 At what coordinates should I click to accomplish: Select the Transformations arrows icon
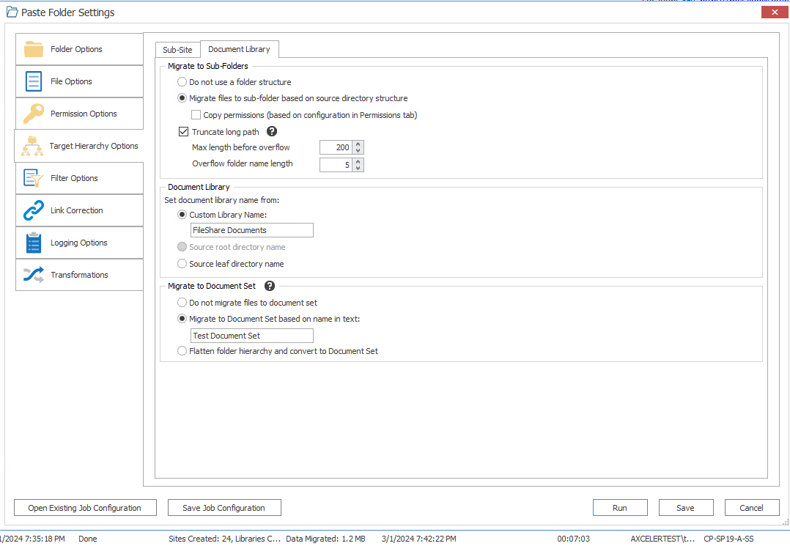coord(32,274)
